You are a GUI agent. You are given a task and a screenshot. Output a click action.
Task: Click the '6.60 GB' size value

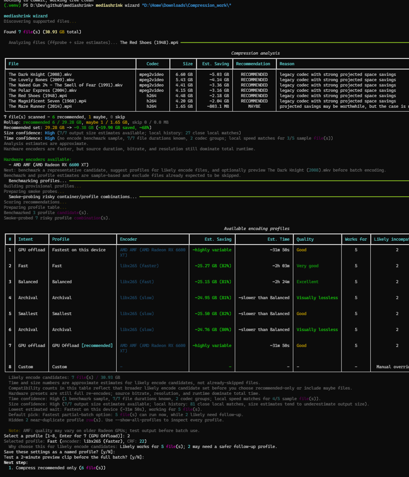[x=184, y=75]
